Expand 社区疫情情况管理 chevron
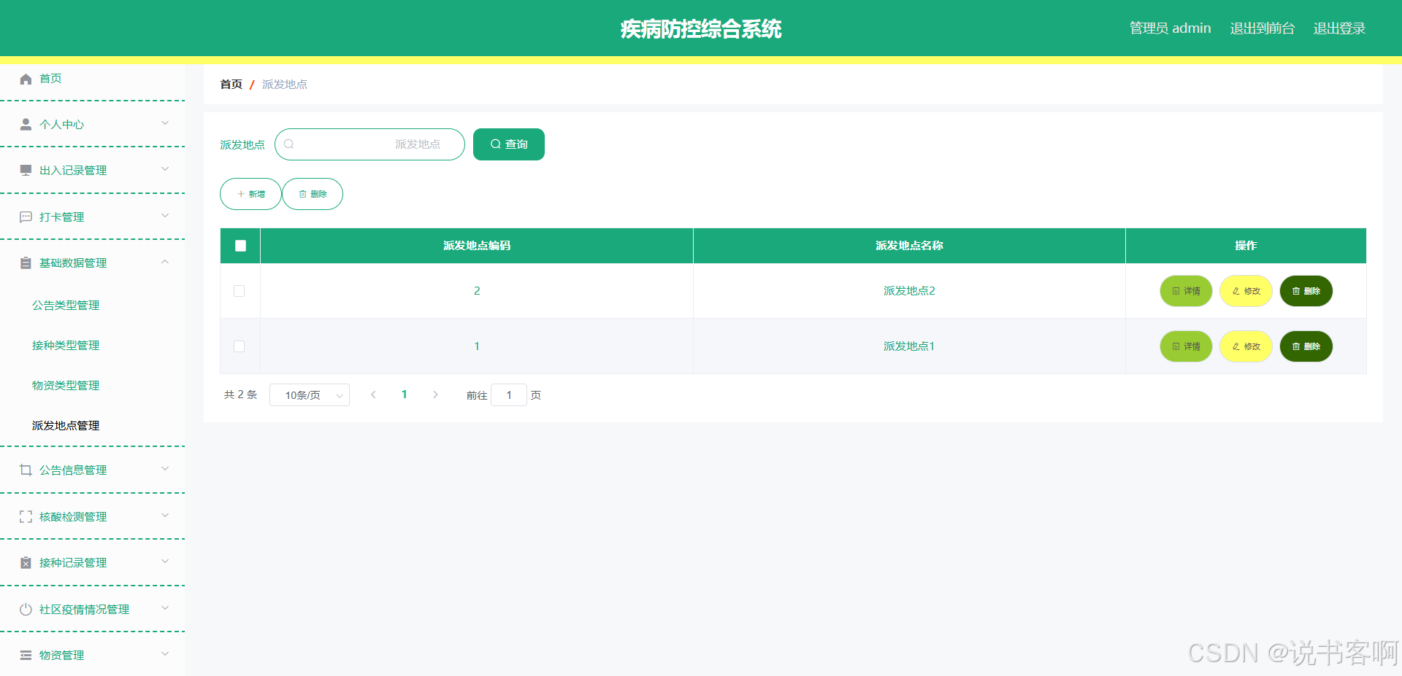1402x676 pixels. [x=165, y=608]
